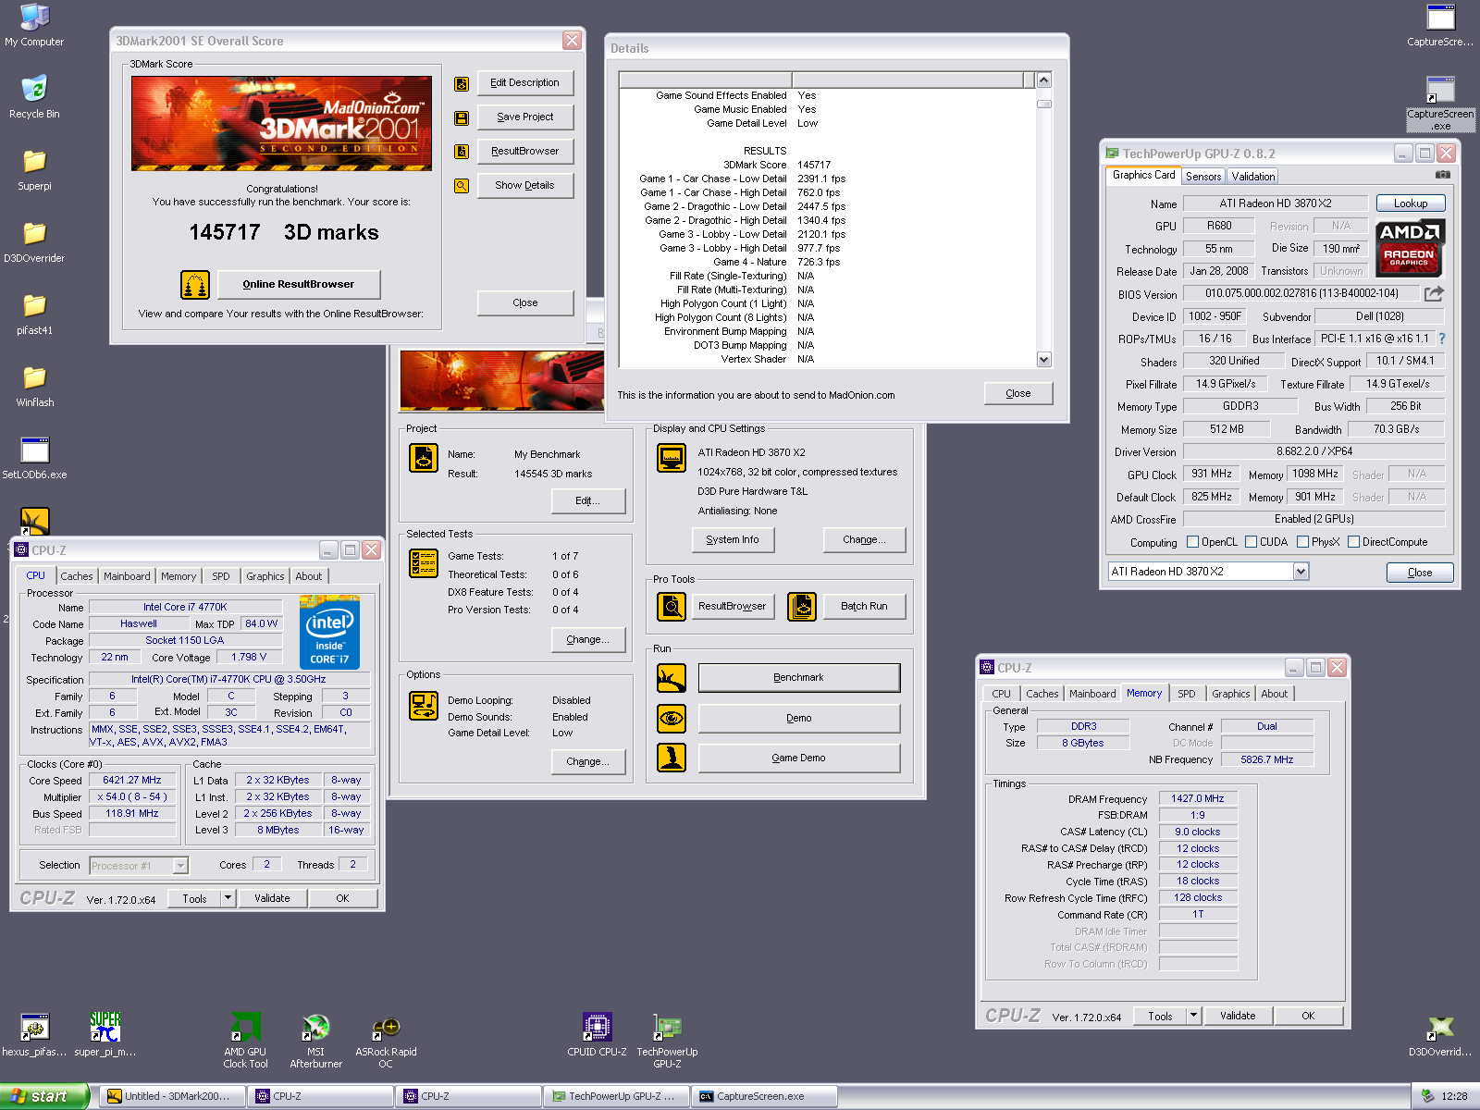This screenshot has height=1110, width=1480.
Task: Open Graphics tab in CPU-Z Memory window
Action: click(1230, 694)
